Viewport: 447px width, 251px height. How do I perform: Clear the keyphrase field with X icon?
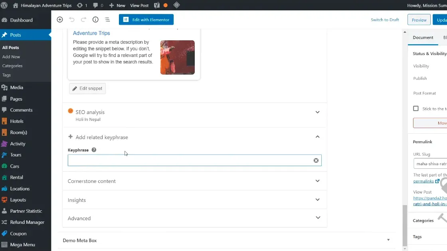pos(316,160)
